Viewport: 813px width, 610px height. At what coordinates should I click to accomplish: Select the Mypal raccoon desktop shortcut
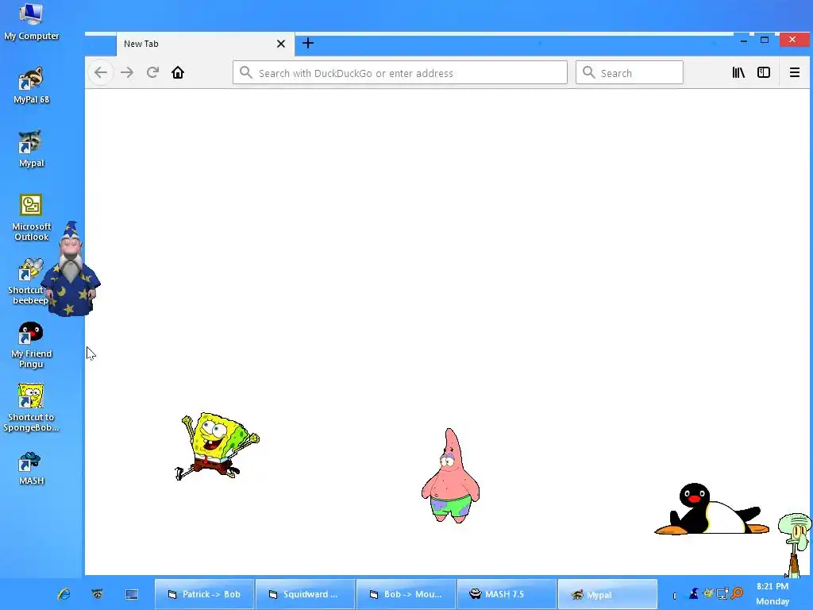(31, 149)
